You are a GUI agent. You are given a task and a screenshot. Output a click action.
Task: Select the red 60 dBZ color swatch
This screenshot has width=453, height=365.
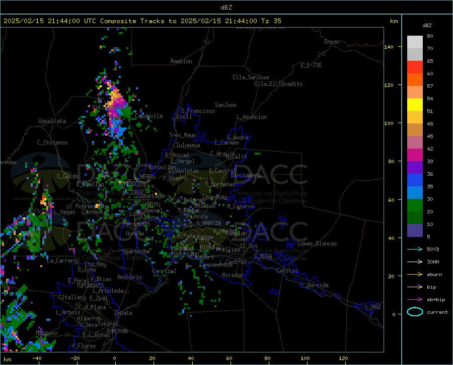click(415, 67)
